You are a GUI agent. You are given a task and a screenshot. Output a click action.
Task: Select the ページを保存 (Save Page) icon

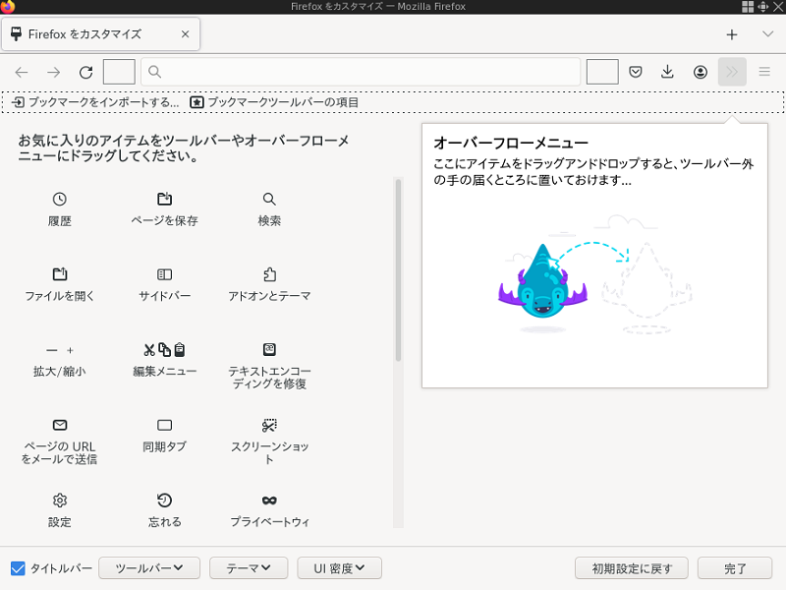coord(165,199)
